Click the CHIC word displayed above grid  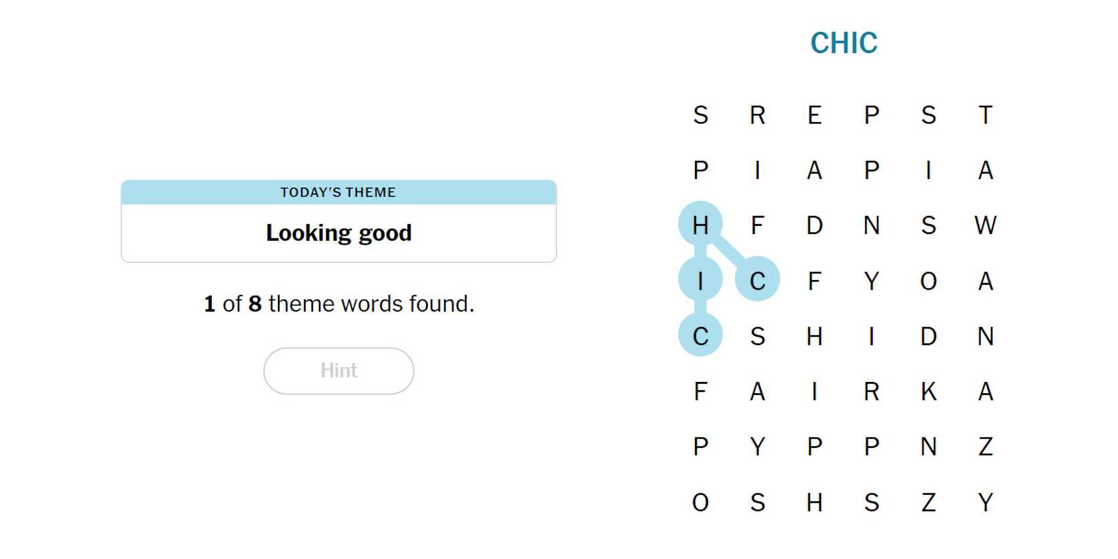[x=844, y=43]
